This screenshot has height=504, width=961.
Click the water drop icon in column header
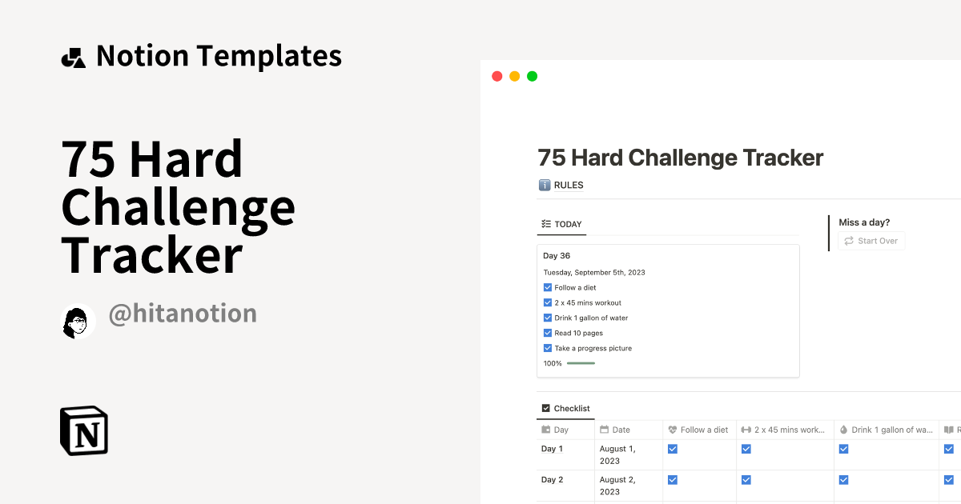click(x=843, y=430)
